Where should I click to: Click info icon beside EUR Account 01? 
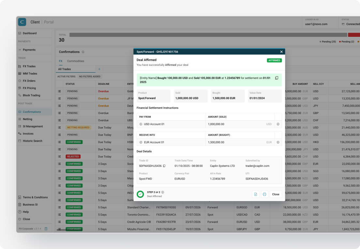coord(141,142)
